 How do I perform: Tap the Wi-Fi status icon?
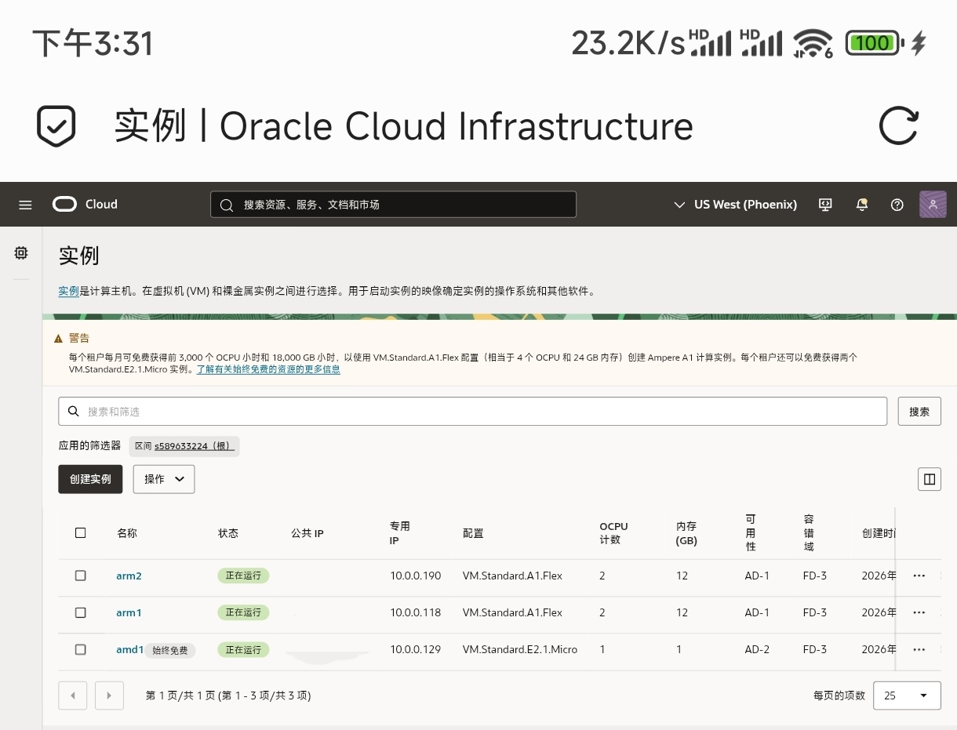tap(813, 42)
